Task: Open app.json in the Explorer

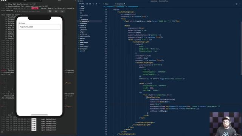Action: [x=82, y=38]
